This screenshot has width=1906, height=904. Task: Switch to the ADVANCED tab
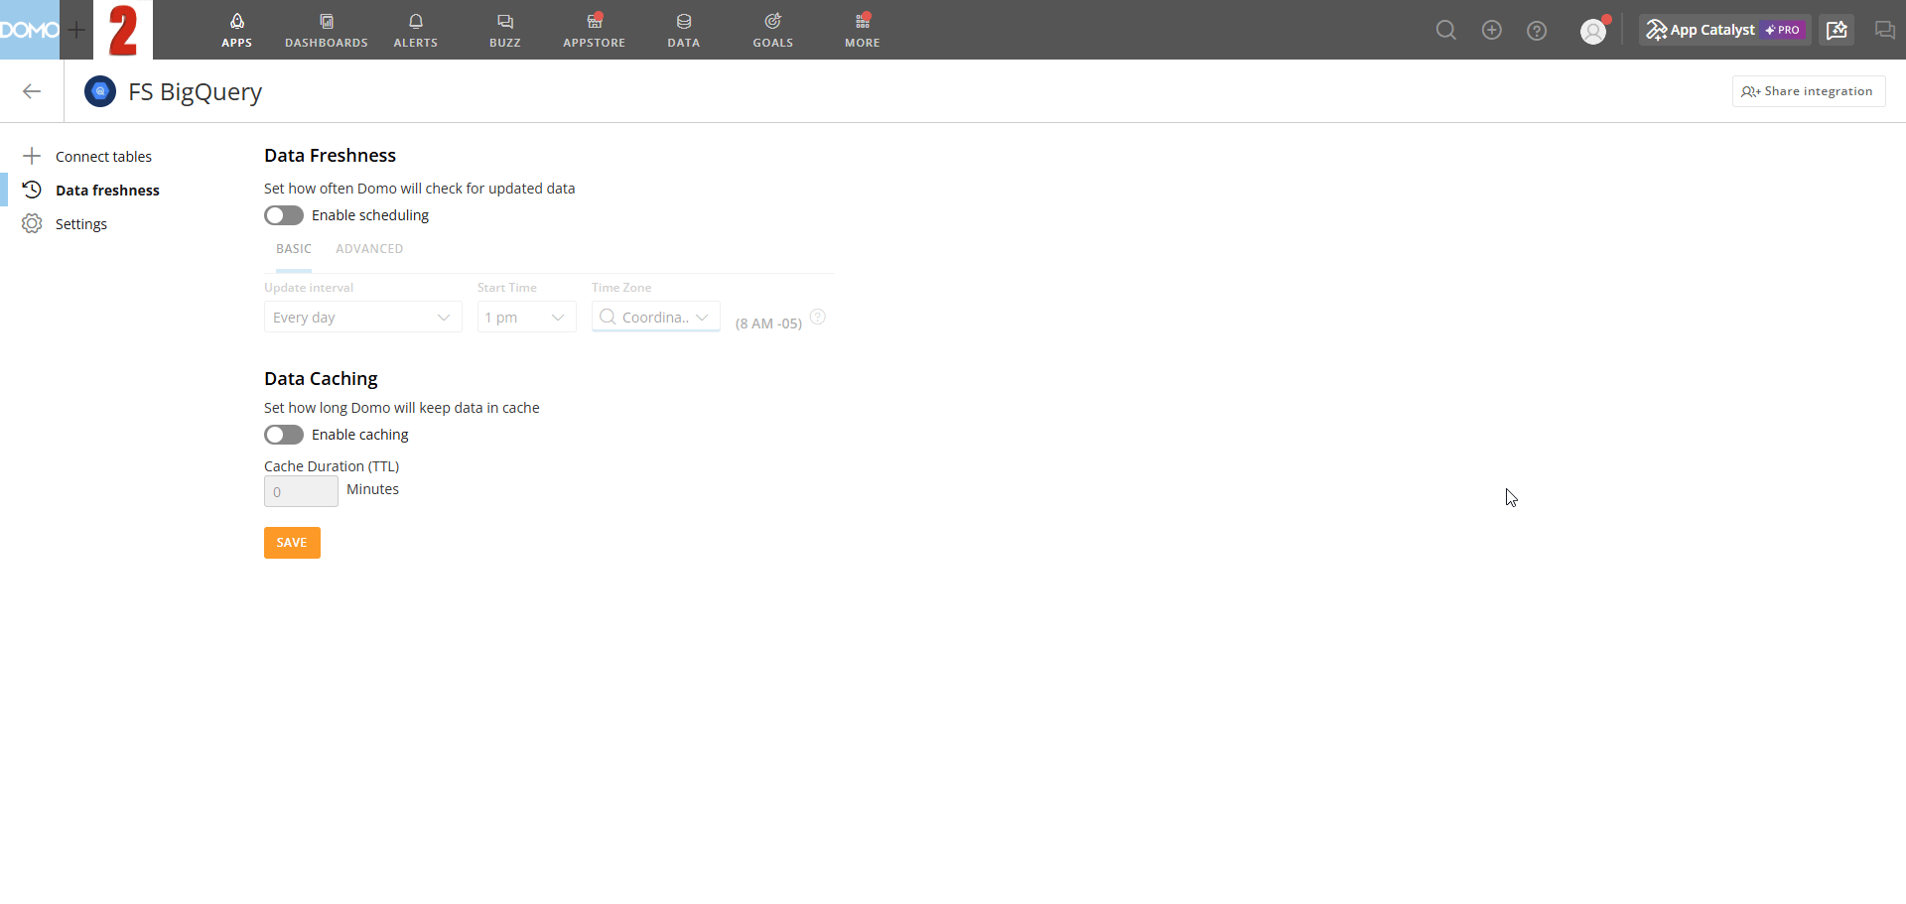coord(369,249)
